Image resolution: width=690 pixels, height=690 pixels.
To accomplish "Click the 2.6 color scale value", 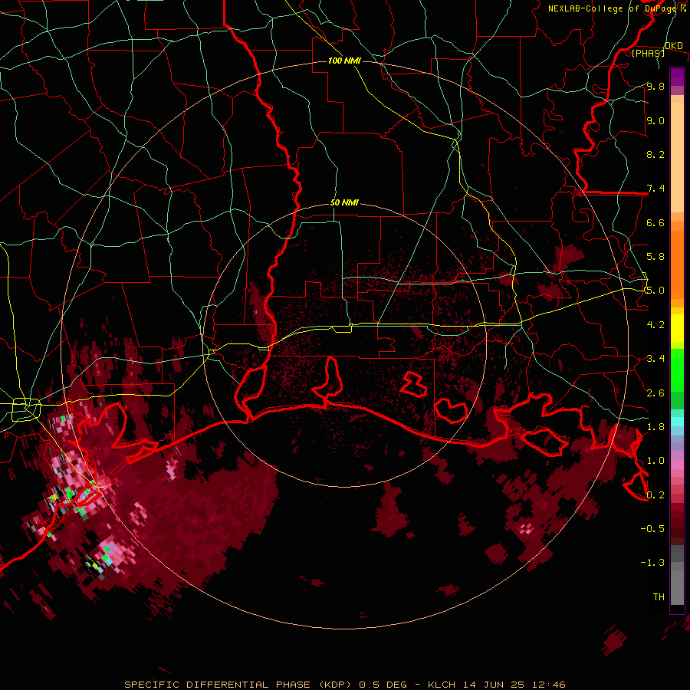I will pos(655,393).
